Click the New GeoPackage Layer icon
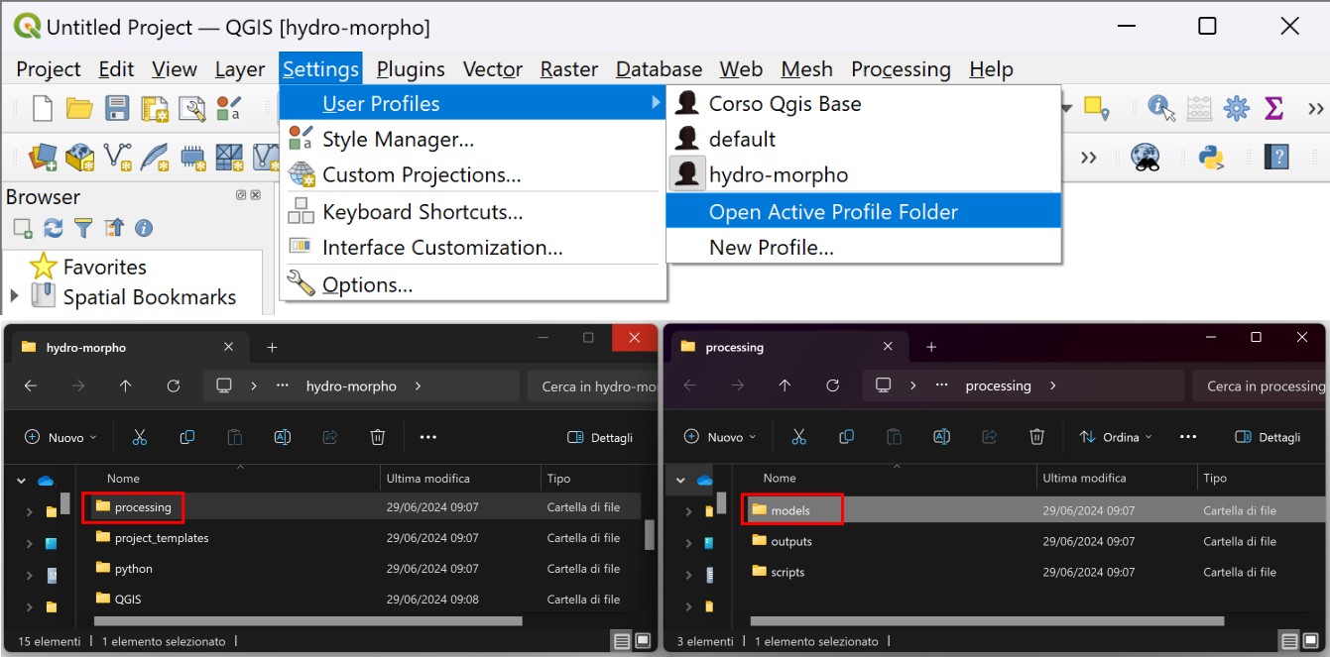1330x657 pixels. click(79, 157)
